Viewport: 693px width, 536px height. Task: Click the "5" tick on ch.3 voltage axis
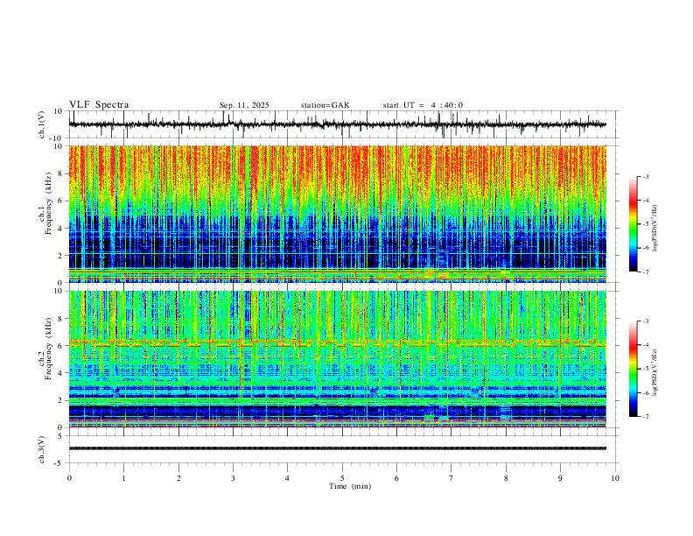point(60,435)
